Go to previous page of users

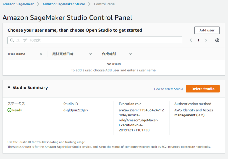tap(191, 40)
